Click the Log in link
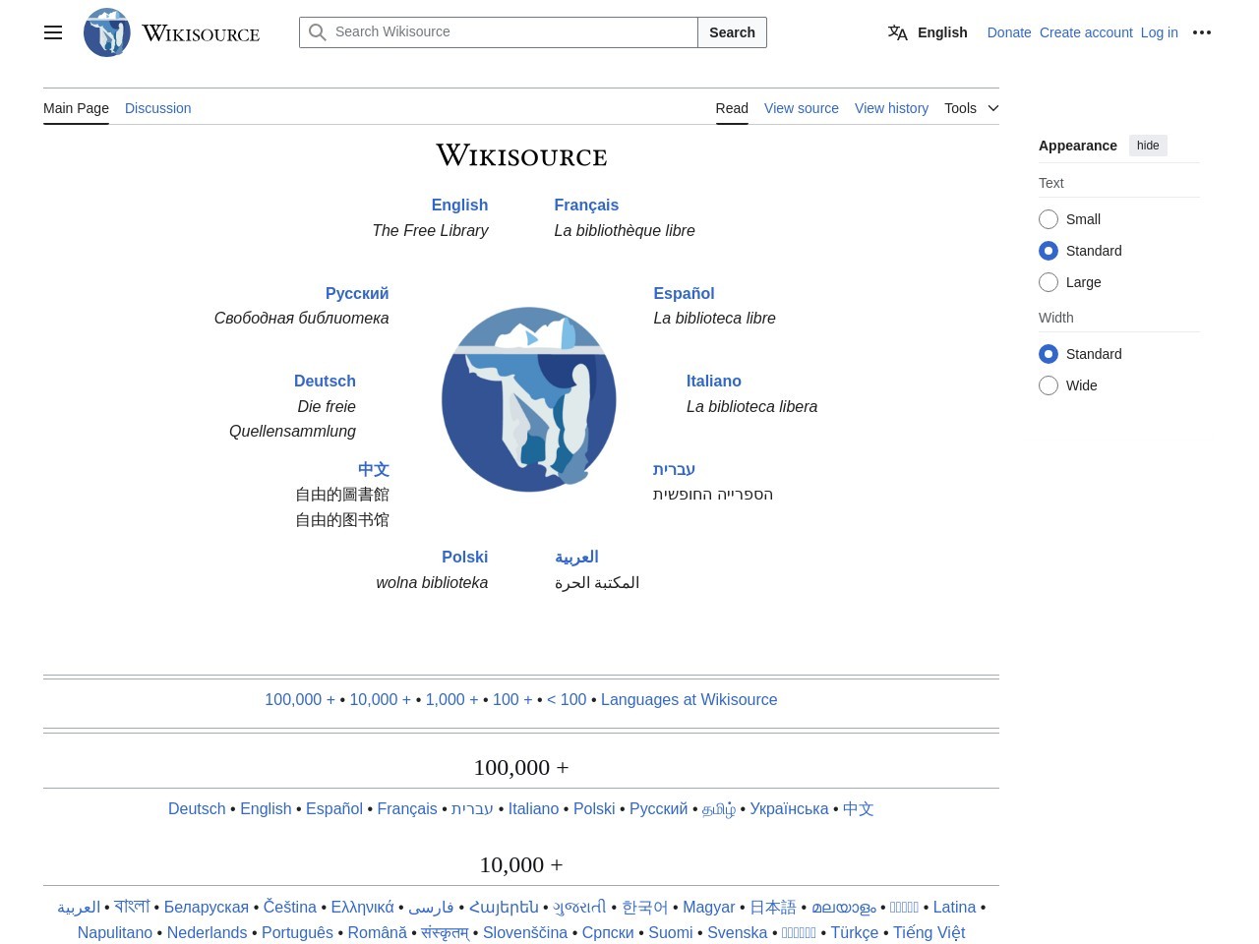1259x944 pixels. tap(1160, 32)
